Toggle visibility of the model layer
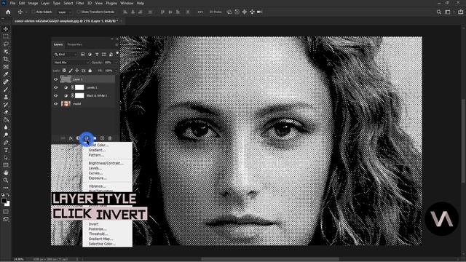 point(55,103)
